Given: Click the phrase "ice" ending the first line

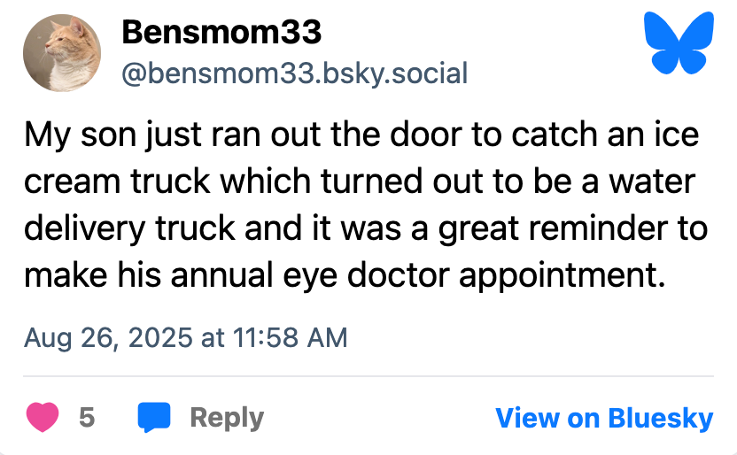Looking at the screenshot, I should click(678, 137).
